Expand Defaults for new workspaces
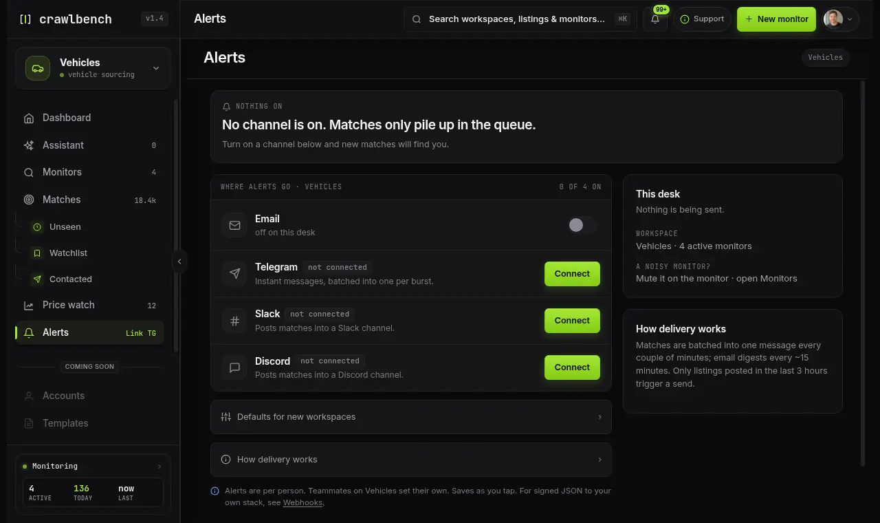The width and height of the screenshot is (880, 523). click(411, 417)
